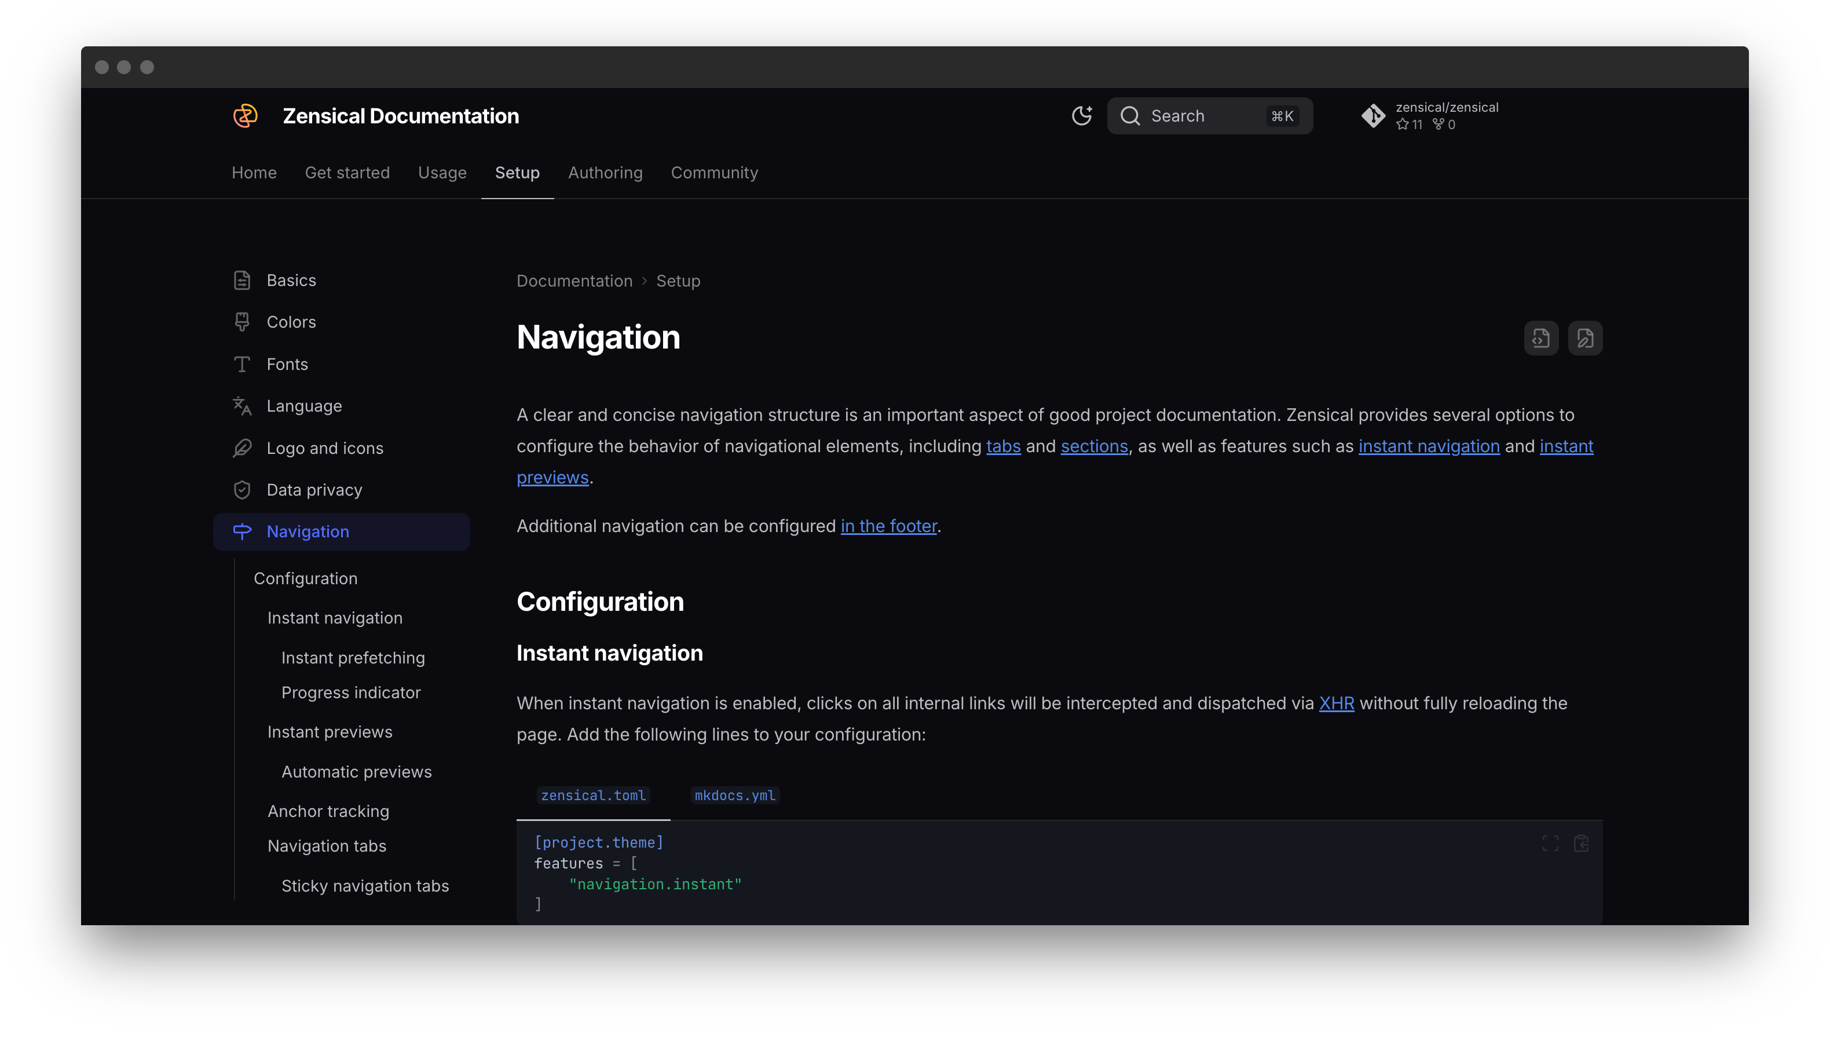
Task: Select the zensical.toml code tab
Action: tap(593, 796)
